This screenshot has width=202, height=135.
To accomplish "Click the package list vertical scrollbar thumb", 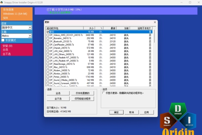I will tap(154, 37).
